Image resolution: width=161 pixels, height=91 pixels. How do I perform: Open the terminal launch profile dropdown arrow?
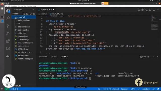150,57
